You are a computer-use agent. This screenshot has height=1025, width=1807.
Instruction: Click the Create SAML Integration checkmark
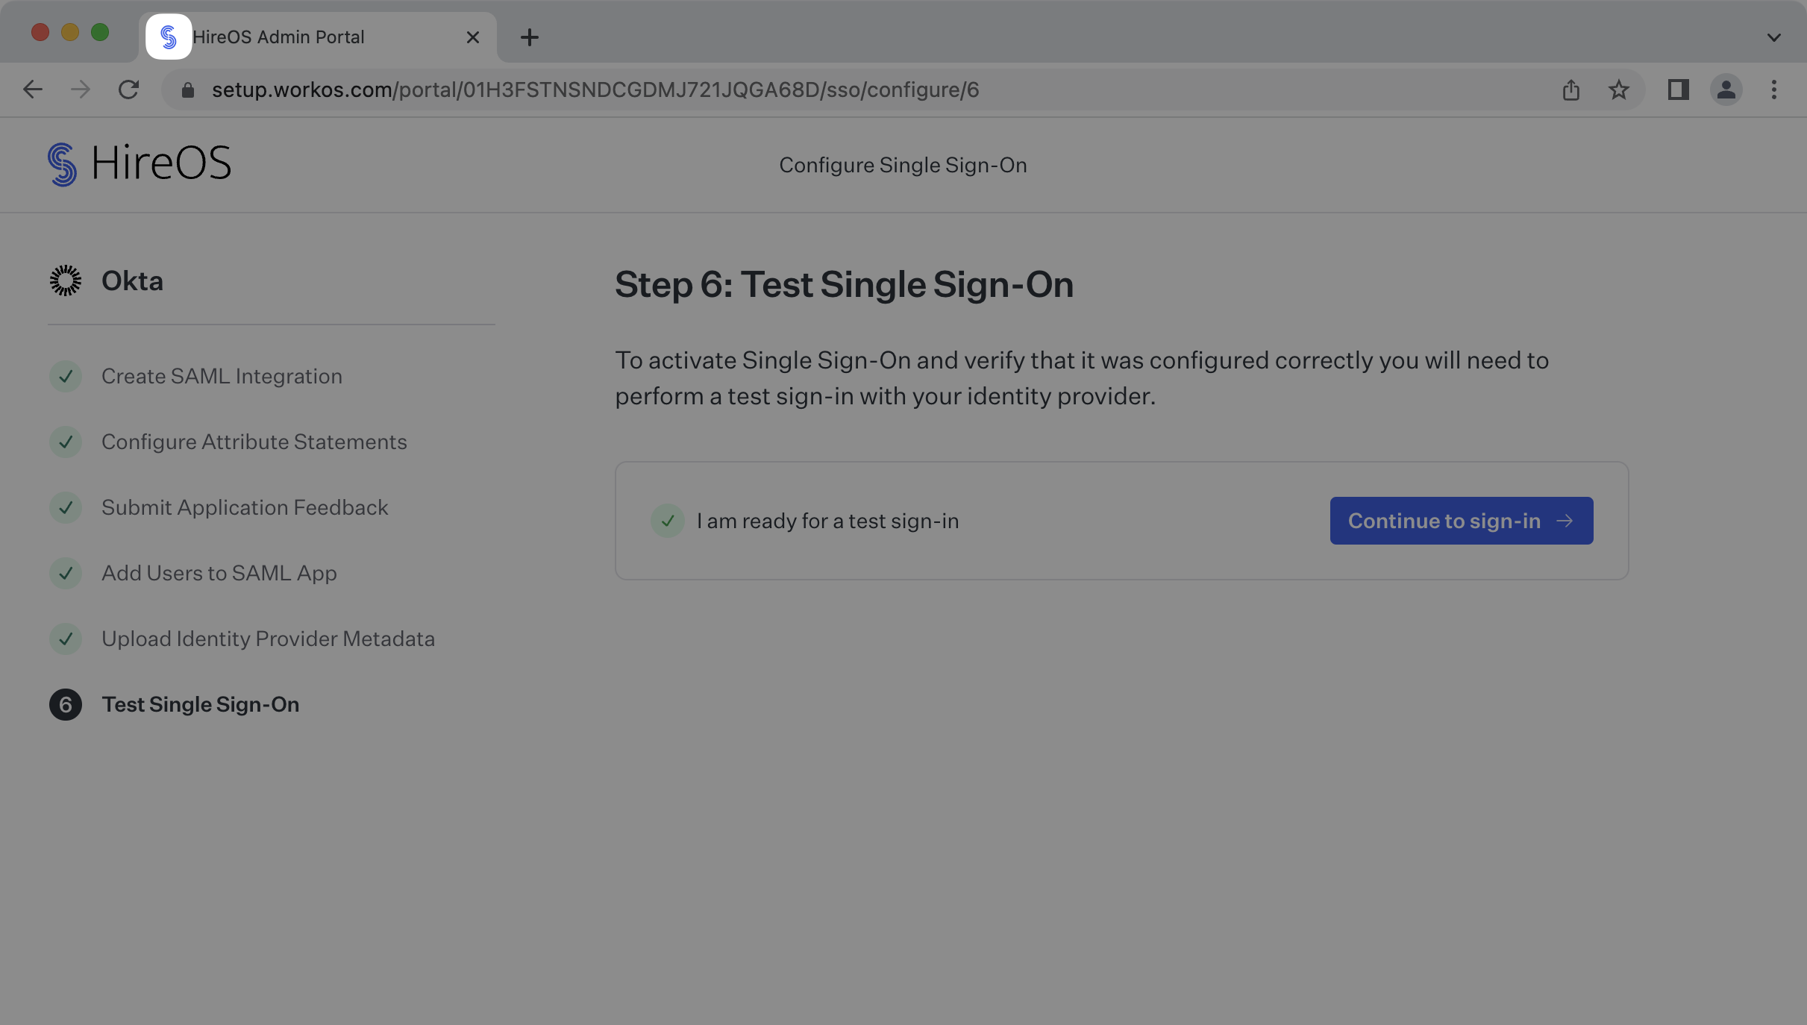point(66,376)
